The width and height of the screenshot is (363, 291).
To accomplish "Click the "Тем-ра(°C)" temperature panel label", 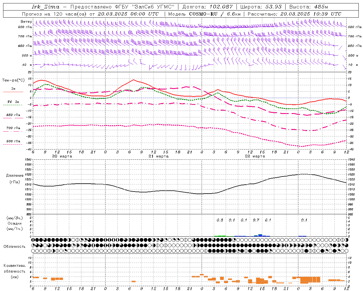I will point(13,80).
